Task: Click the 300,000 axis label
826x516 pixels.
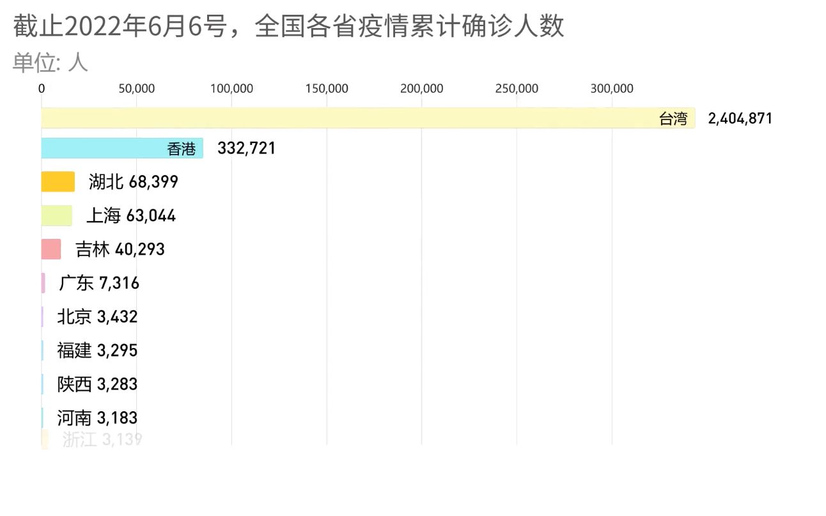Action: pos(613,89)
